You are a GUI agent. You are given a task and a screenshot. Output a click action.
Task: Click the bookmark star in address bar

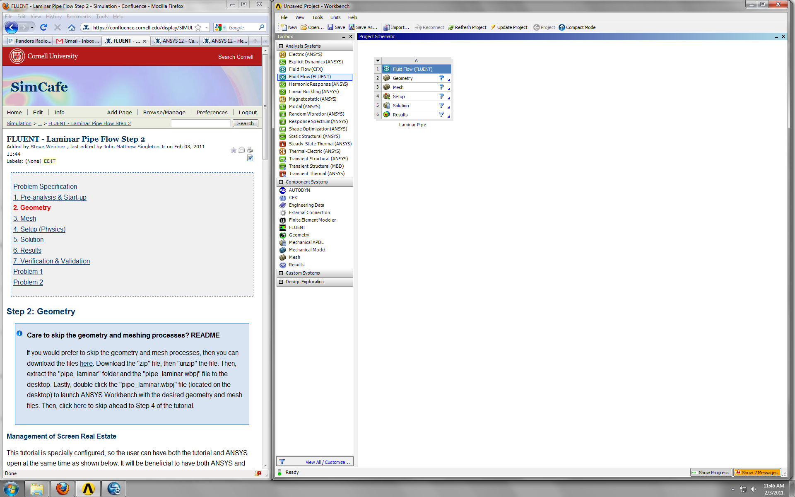tap(198, 27)
